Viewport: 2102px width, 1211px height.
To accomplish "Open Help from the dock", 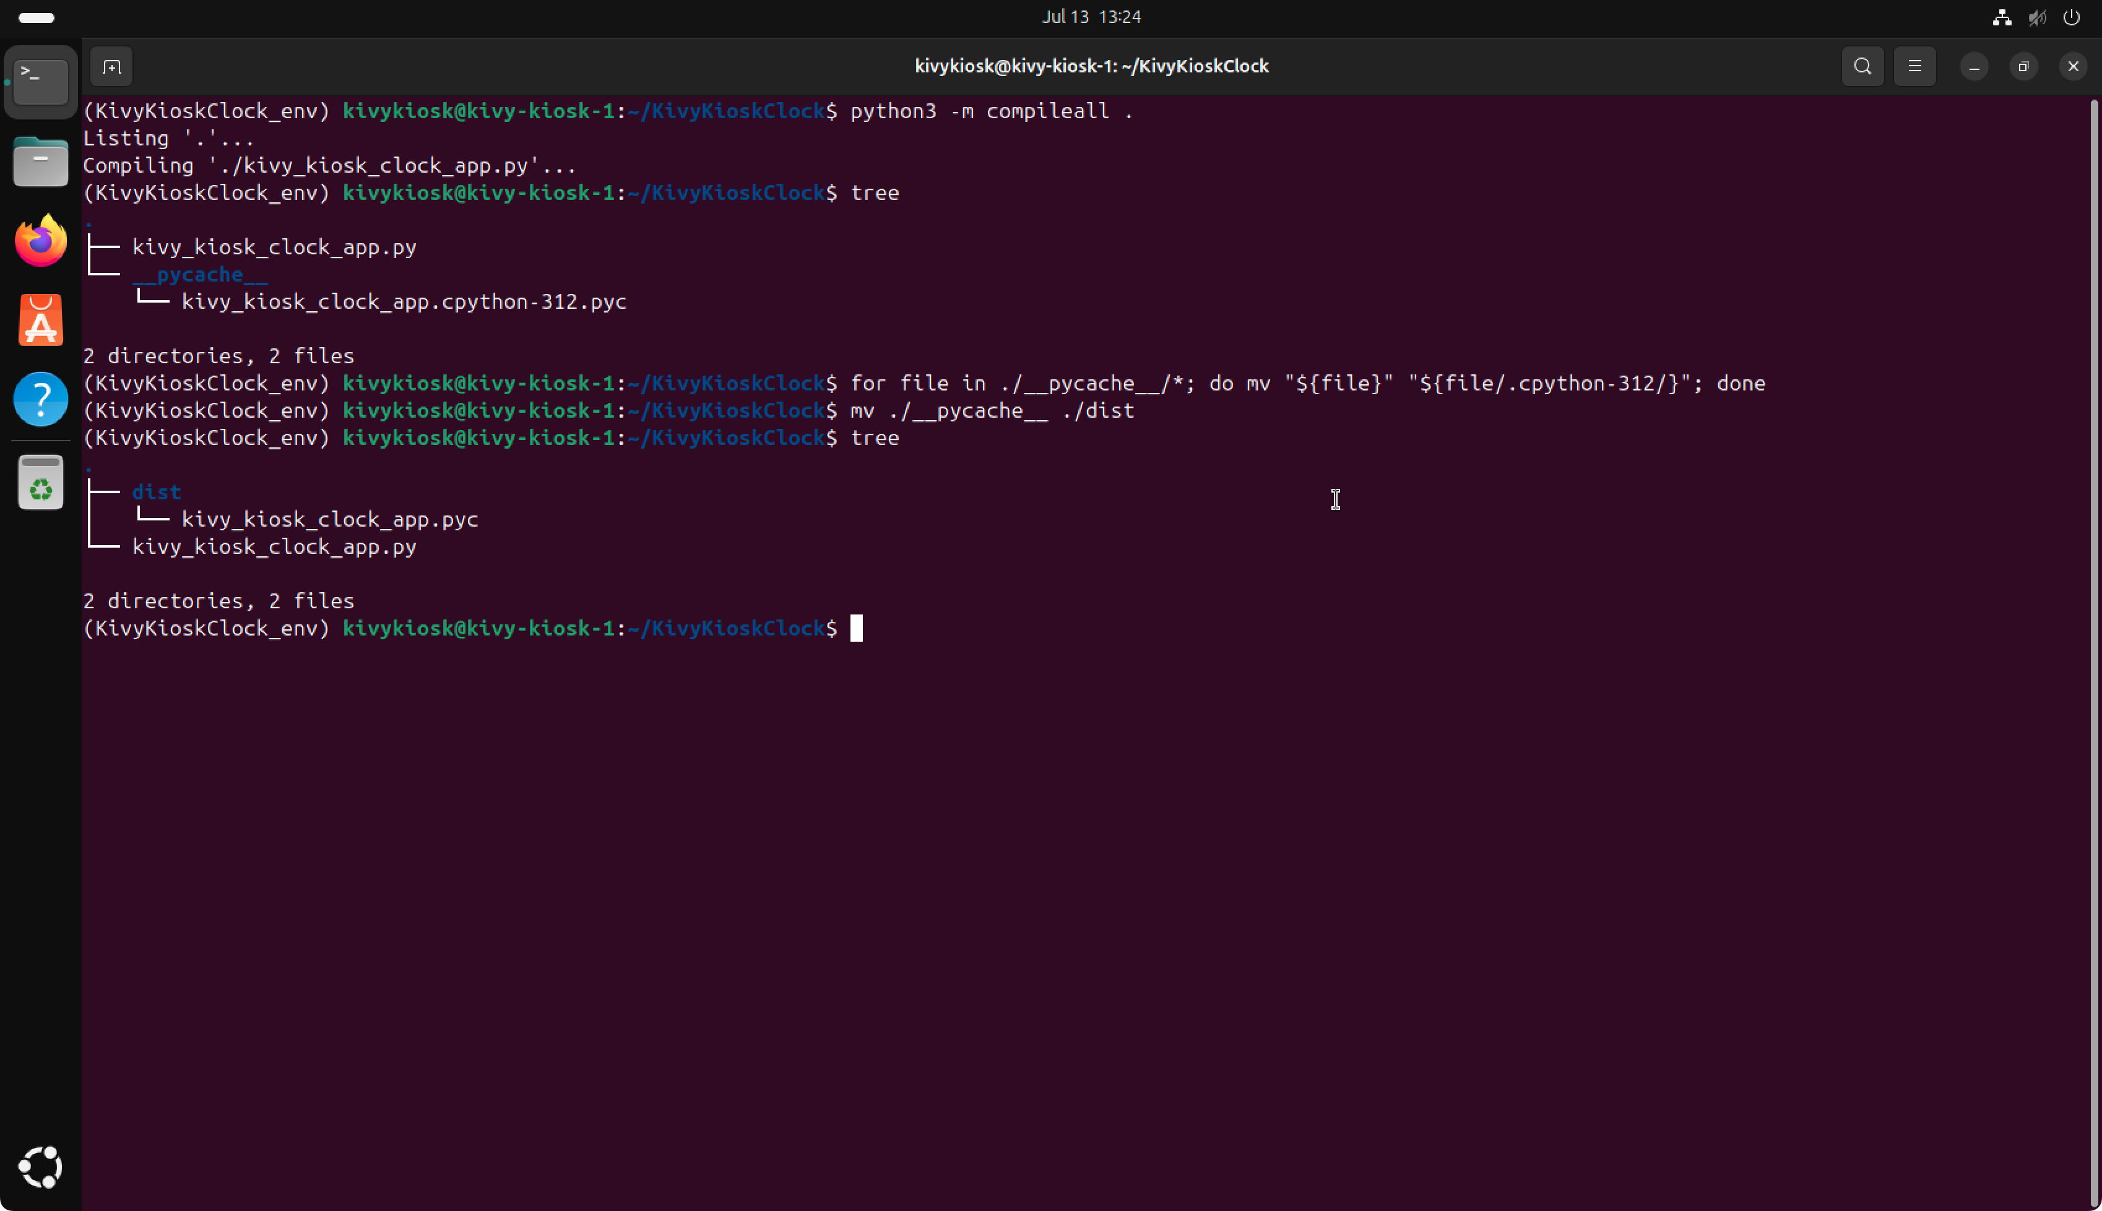I will (41, 399).
